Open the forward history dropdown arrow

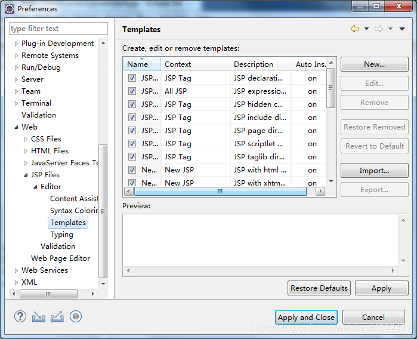390,29
